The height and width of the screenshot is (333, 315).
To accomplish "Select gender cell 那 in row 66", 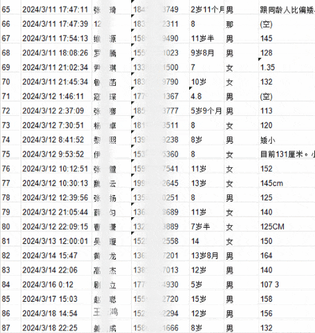I will (x=242, y=24).
